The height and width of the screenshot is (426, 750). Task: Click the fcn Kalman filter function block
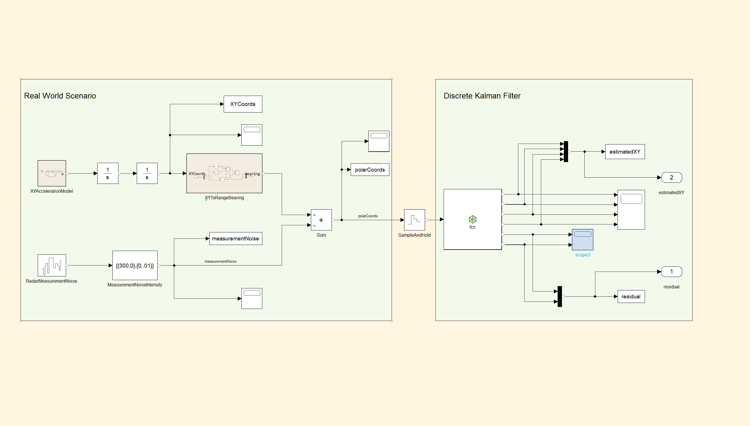(472, 219)
